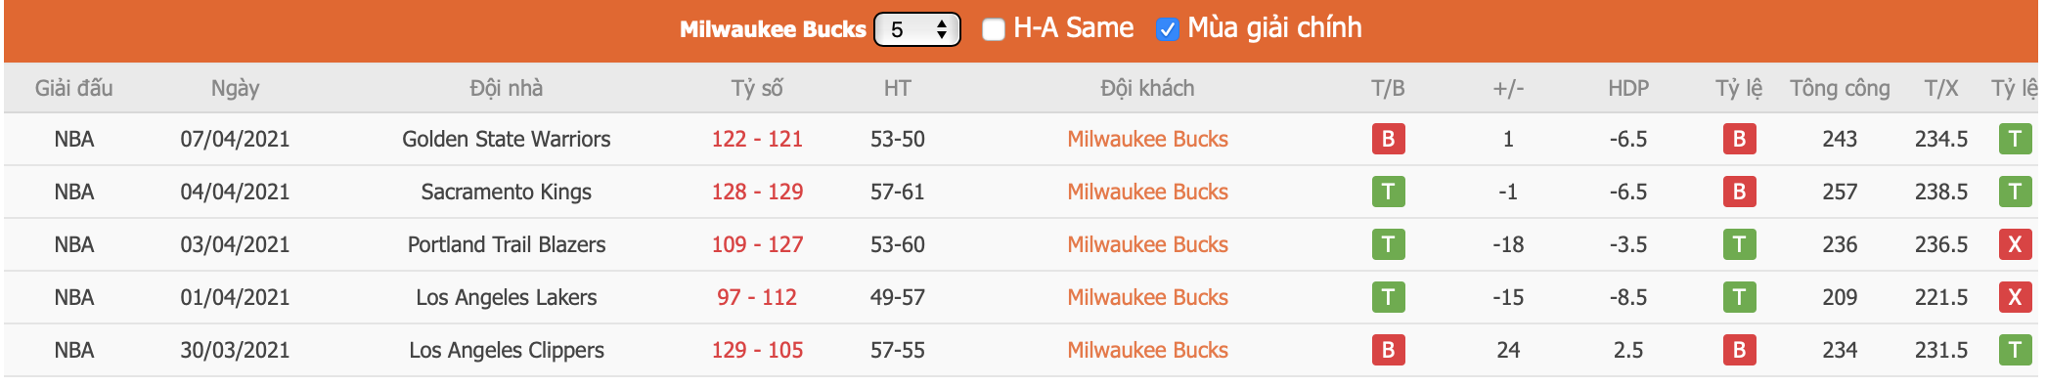Open the match count dropdown showing 5
Viewport: 2046px width, 387px height.
click(x=917, y=29)
